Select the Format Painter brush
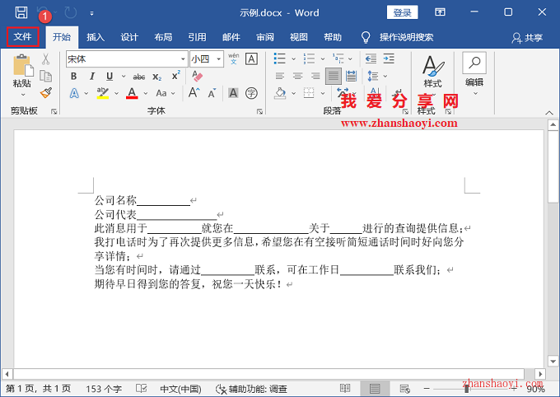This screenshot has width=560, height=397. (x=46, y=93)
